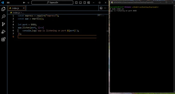Click the VS Code logo icon
Screen dimensions: 175x94
coord(3,3)
